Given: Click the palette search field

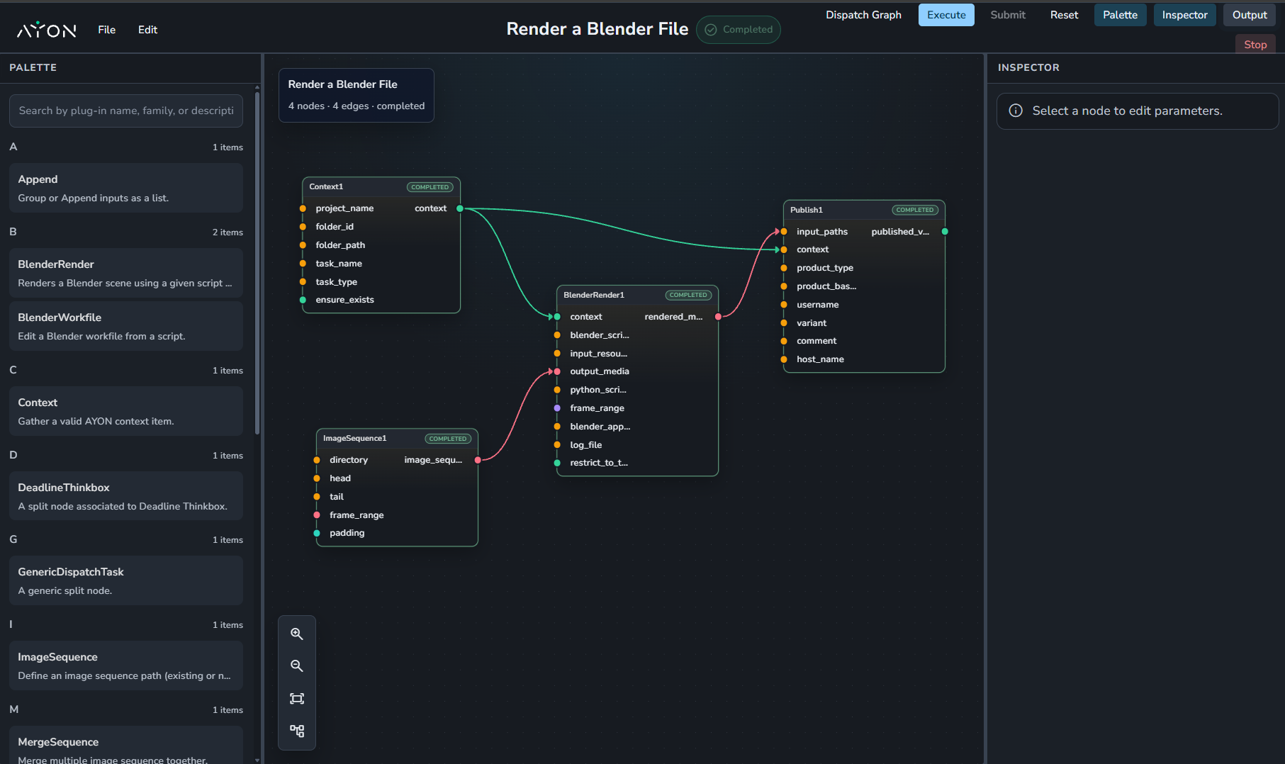Looking at the screenshot, I should coord(126,111).
